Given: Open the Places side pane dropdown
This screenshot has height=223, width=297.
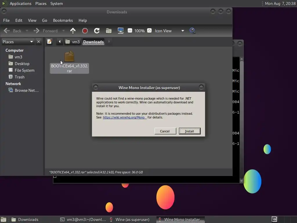Looking at the screenshot, I should click(x=18, y=42).
